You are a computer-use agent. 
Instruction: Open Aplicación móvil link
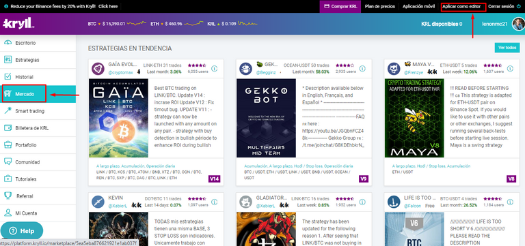tap(418, 6)
